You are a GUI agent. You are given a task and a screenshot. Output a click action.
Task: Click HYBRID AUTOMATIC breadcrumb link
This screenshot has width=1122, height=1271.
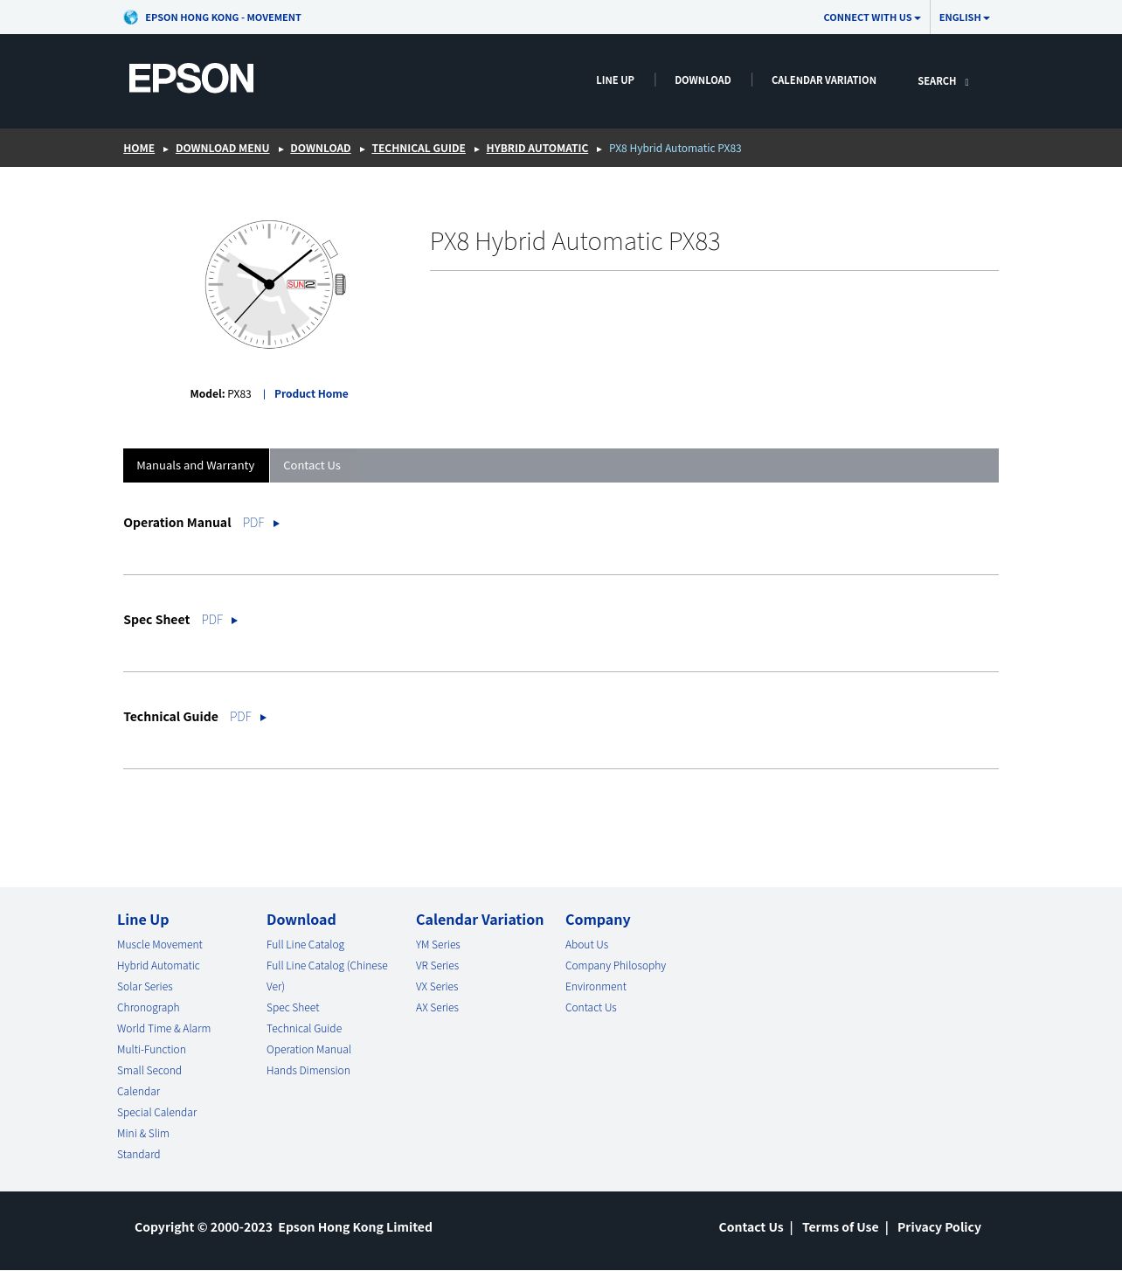537,149
